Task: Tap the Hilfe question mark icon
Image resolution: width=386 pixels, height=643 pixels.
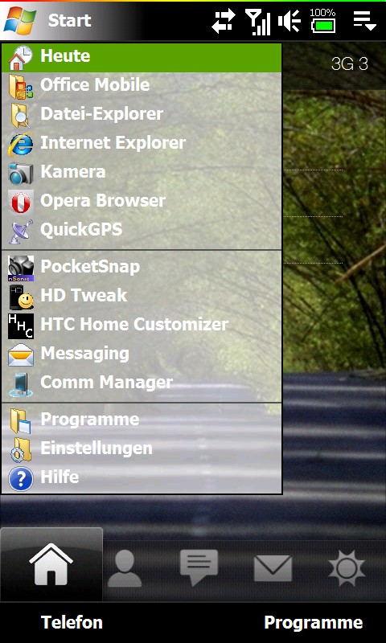Action: (x=21, y=478)
